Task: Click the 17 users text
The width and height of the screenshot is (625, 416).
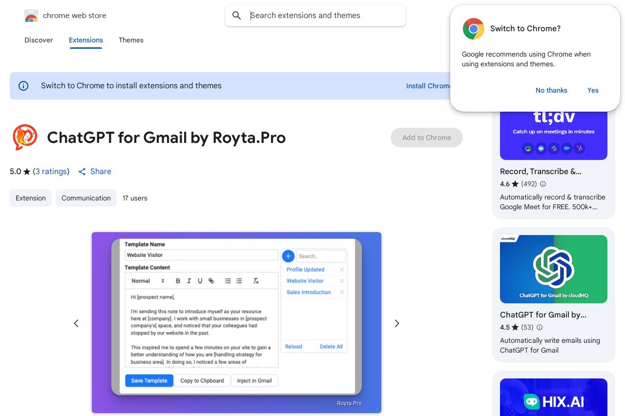Action: [x=135, y=198]
